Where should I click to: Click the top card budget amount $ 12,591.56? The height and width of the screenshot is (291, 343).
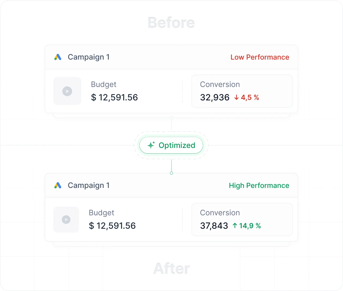pos(115,97)
